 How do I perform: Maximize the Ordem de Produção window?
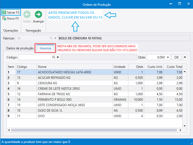coord(180,4)
